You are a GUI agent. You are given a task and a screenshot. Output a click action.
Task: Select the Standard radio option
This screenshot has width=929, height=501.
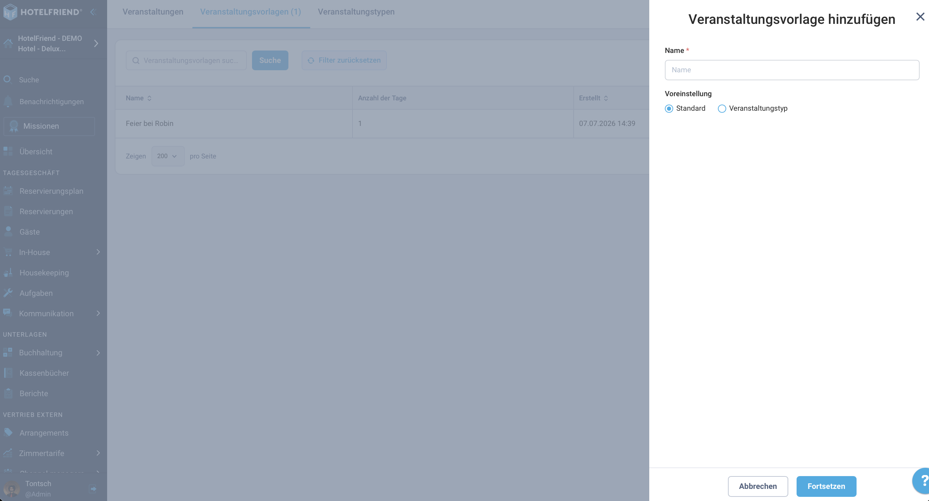tap(669, 108)
